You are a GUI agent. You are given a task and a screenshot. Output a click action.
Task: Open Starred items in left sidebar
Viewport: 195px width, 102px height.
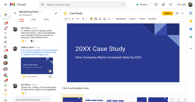pyautogui.click(x=6, y=33)
